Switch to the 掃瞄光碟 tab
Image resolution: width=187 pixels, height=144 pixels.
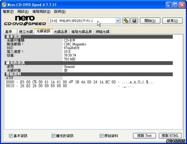pyautogui.click(x=102, y=31)
